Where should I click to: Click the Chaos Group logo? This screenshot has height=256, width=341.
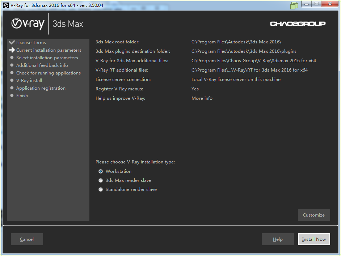pos(298,24)
